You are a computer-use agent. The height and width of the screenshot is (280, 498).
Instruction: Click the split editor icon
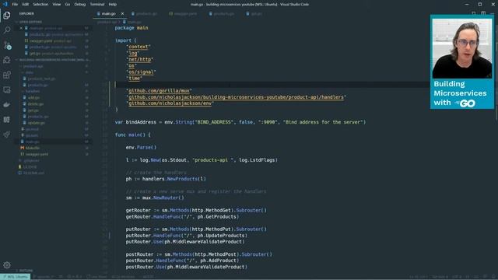(483, 13)
